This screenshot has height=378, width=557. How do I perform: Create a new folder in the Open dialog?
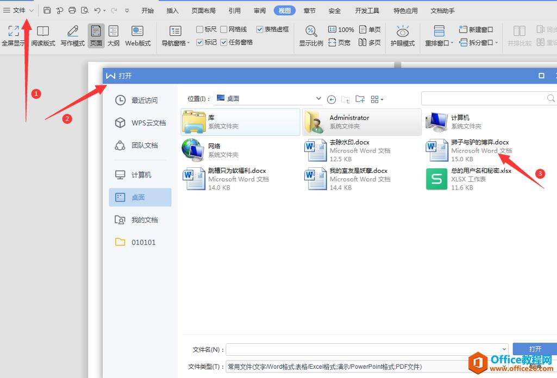(360, 99)
